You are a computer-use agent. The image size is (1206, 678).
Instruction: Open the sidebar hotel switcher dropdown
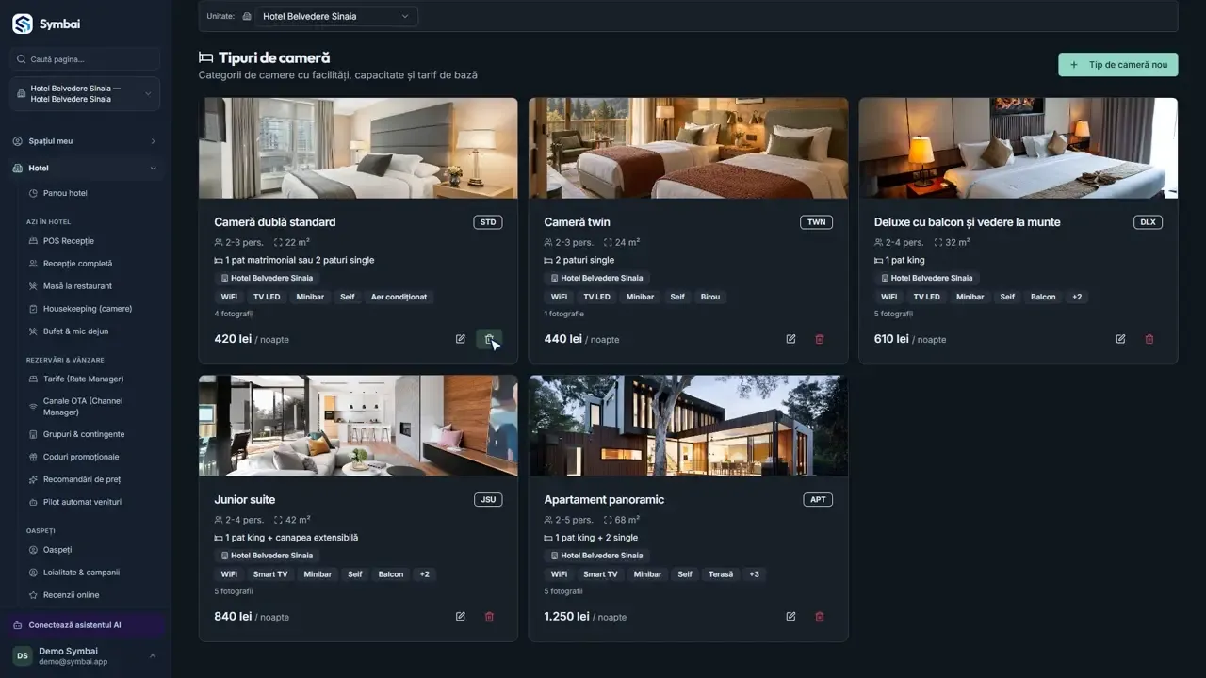pos(85,94)
